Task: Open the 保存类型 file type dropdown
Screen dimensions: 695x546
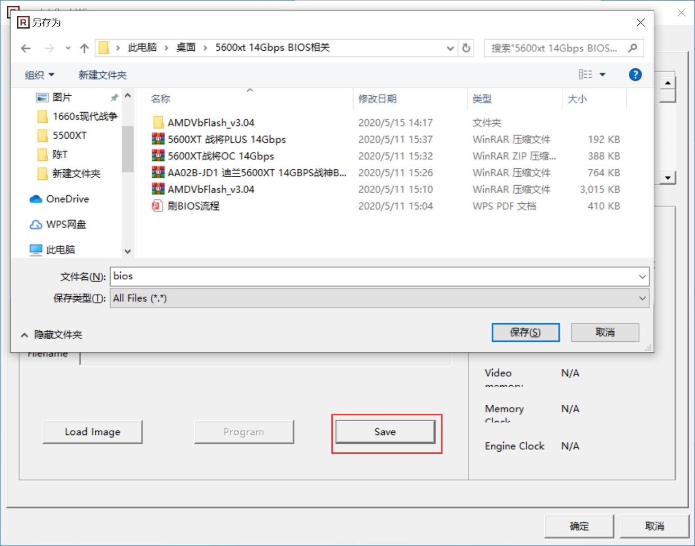Action: (642, 298)
